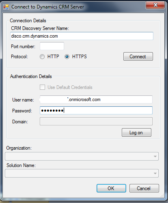Click the dialog's resize grip corner

[x=162, y=195]
